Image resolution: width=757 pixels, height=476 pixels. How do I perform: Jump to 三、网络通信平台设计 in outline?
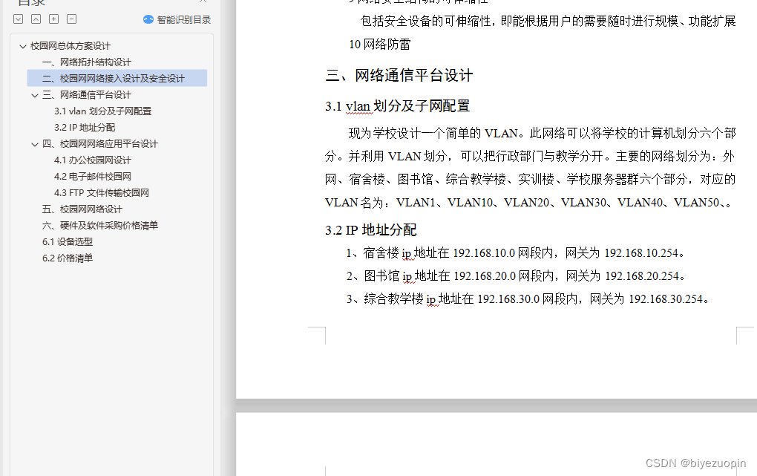pyautogui.click(x=87, y=95)
